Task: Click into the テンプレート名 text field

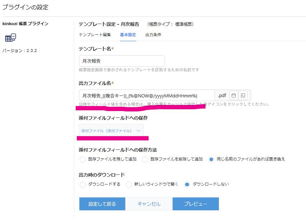Action: coord(122,61)
